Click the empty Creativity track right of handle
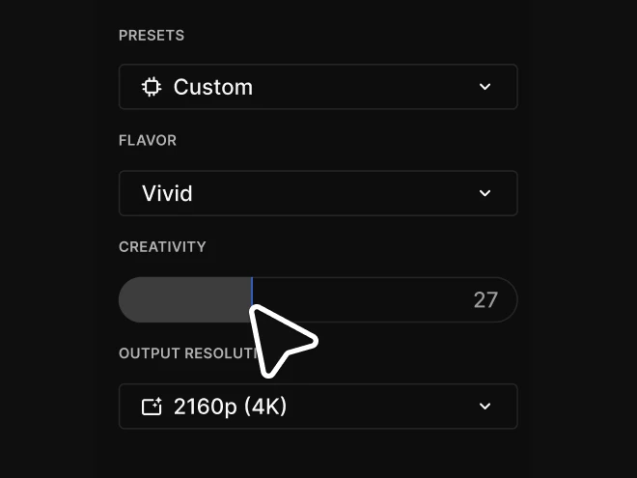Screen dimensions: 637x478 coord(367,299)
